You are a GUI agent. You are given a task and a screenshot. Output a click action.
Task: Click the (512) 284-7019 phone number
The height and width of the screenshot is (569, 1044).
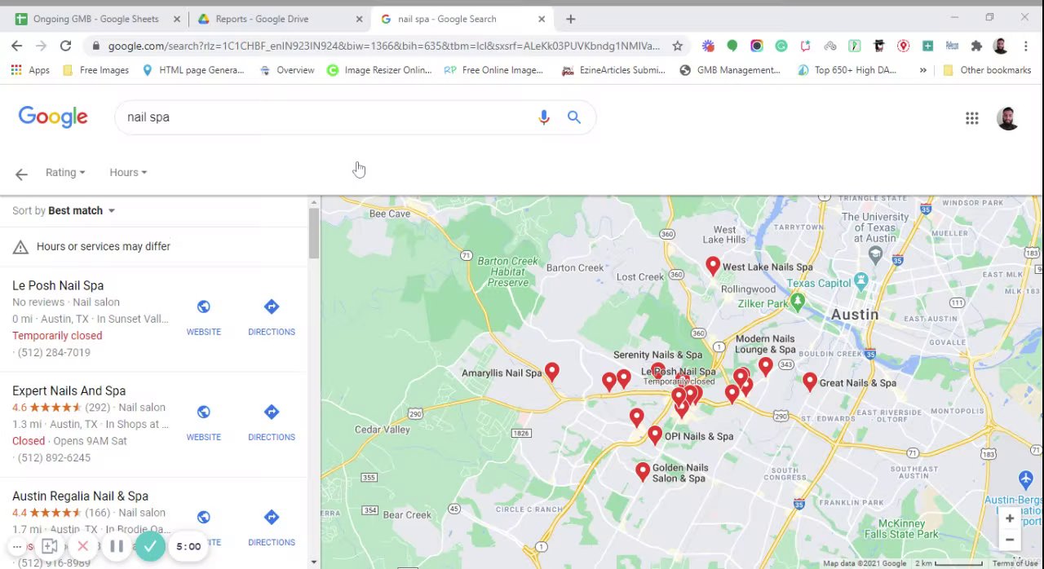coord(54,352)
